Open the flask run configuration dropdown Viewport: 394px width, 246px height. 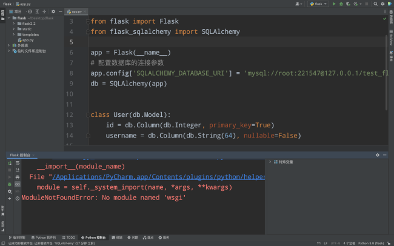pos(318,4)
